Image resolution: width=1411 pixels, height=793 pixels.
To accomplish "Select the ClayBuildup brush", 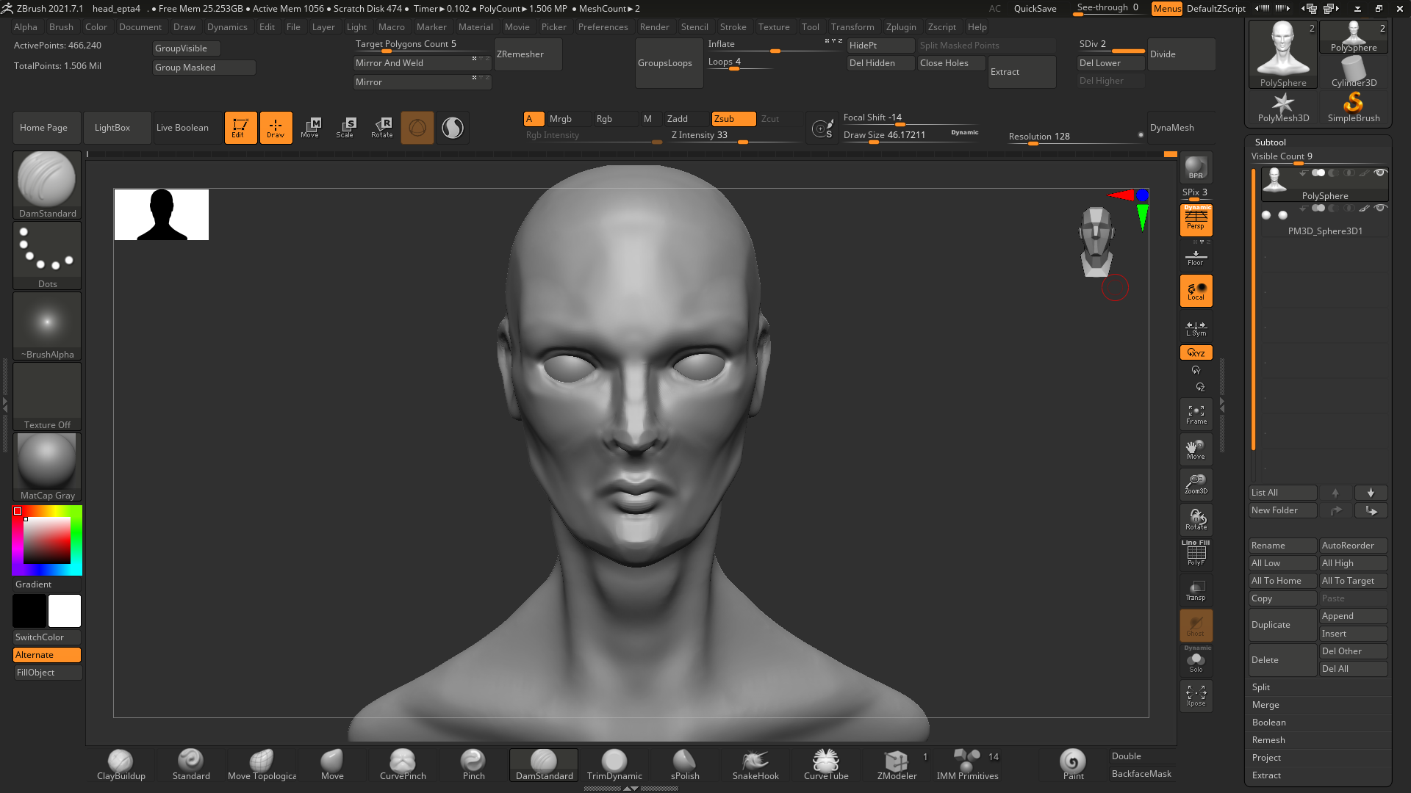I will (x=121, y=764).
